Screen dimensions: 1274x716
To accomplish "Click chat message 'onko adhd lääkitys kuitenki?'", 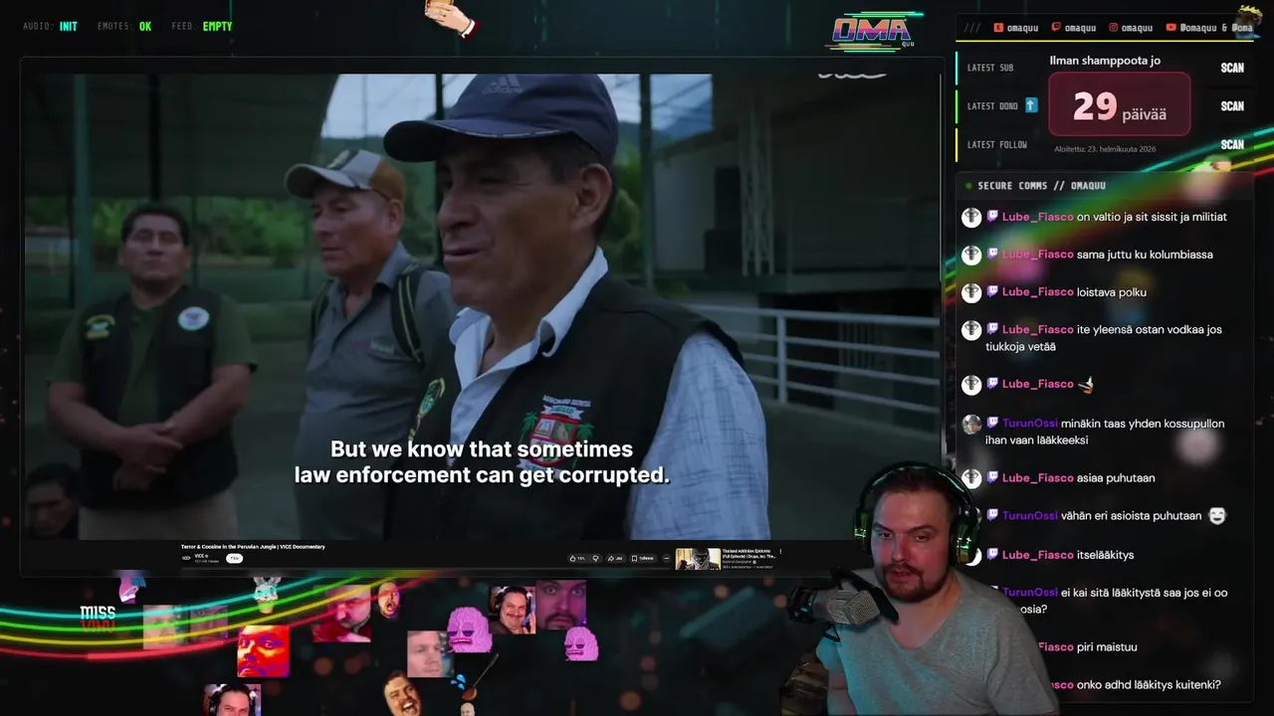I will pyautogui.click(x=1149, y=685).
